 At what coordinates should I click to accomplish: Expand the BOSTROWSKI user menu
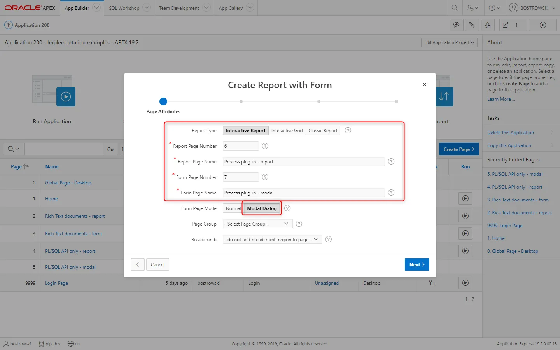(x=533, y=8)
